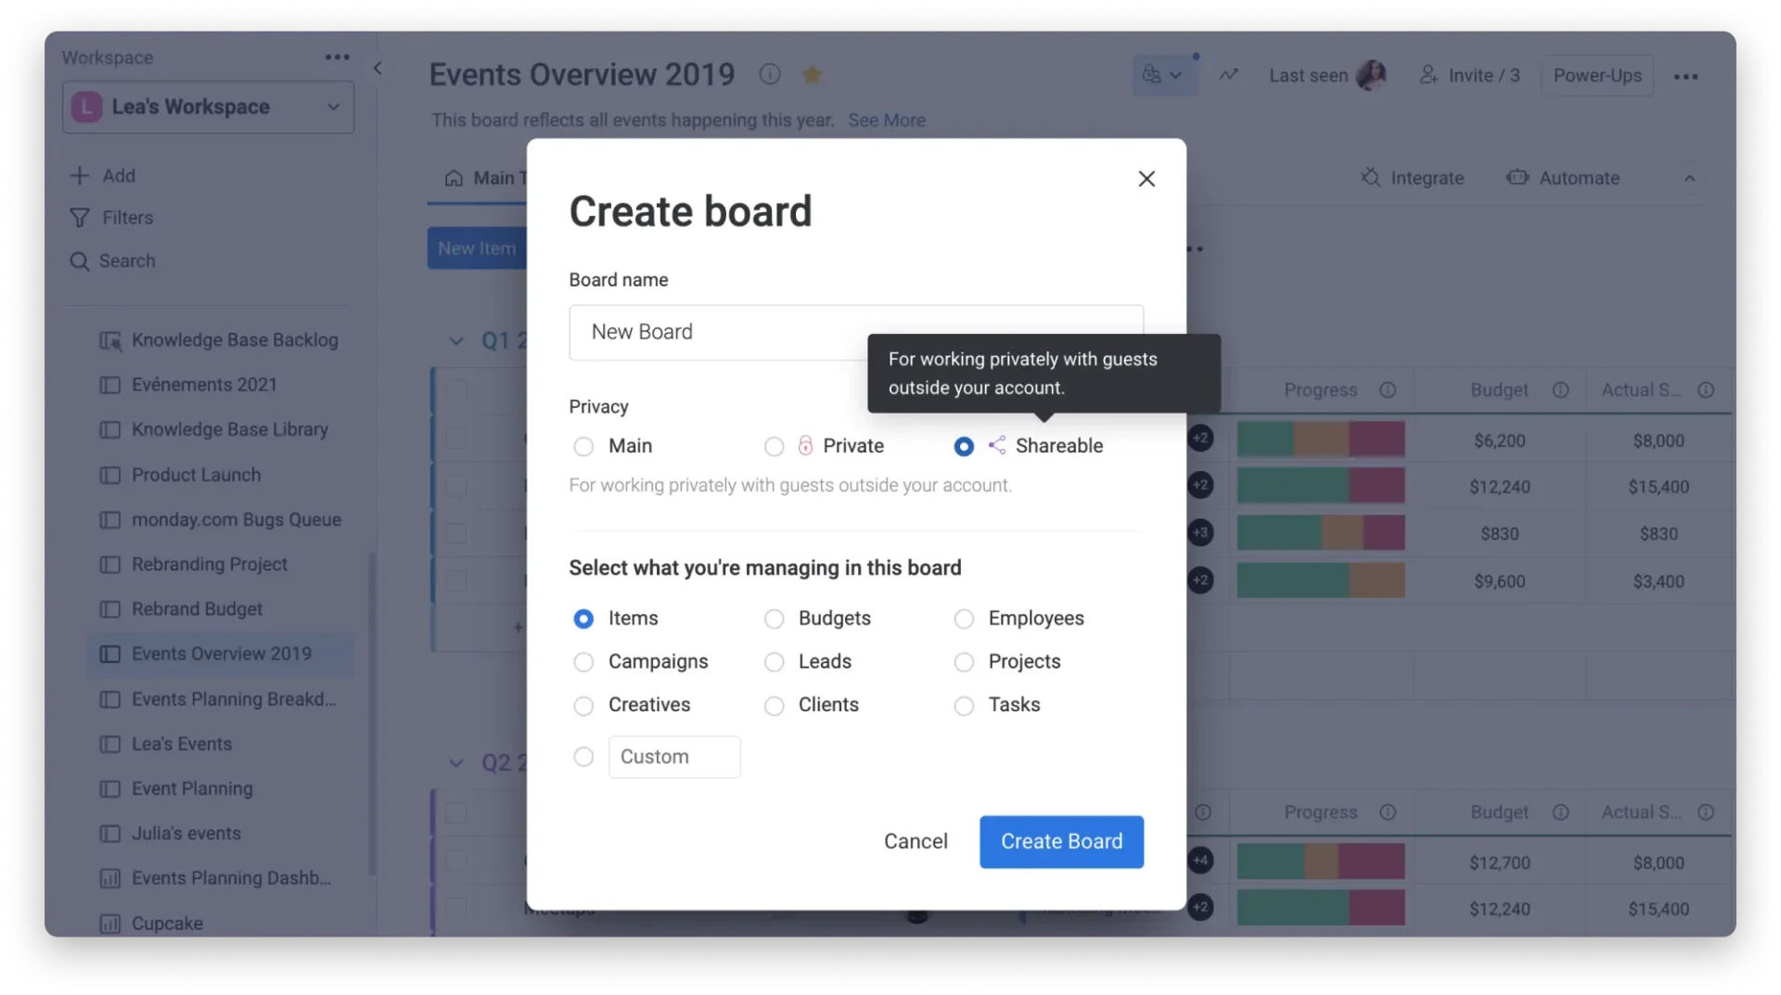1781x995 pixels.
Task: Check the first item row checkbox
Action: [x=456, y=391]
